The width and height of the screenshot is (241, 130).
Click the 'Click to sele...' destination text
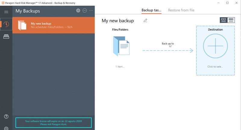pos(215,67)
